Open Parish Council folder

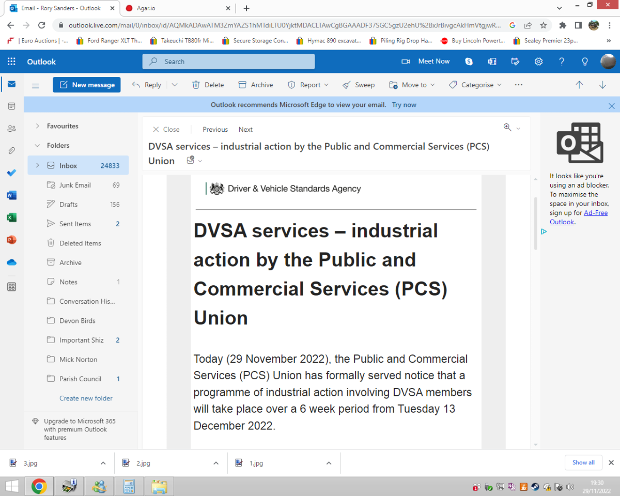tap(78, 379)
